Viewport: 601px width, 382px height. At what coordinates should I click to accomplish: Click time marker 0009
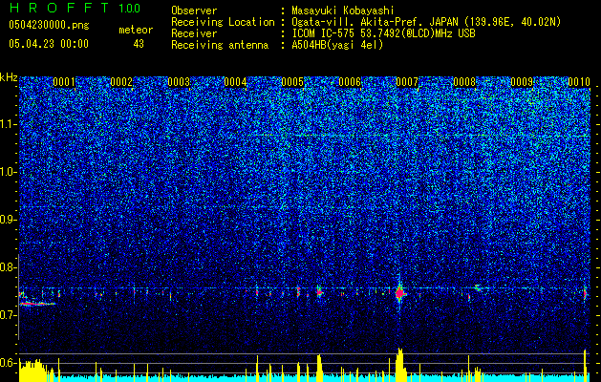(x=522, y=82)
